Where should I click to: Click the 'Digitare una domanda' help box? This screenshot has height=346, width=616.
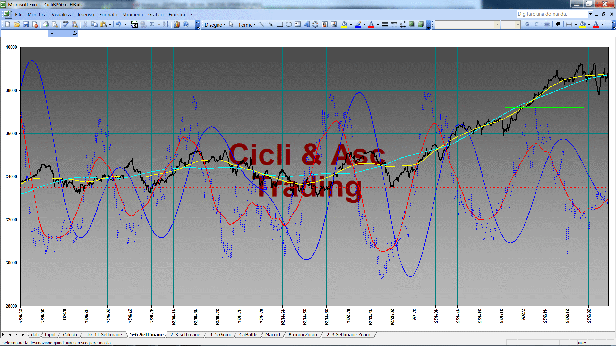pyautogui.click(x=552, y=14)
